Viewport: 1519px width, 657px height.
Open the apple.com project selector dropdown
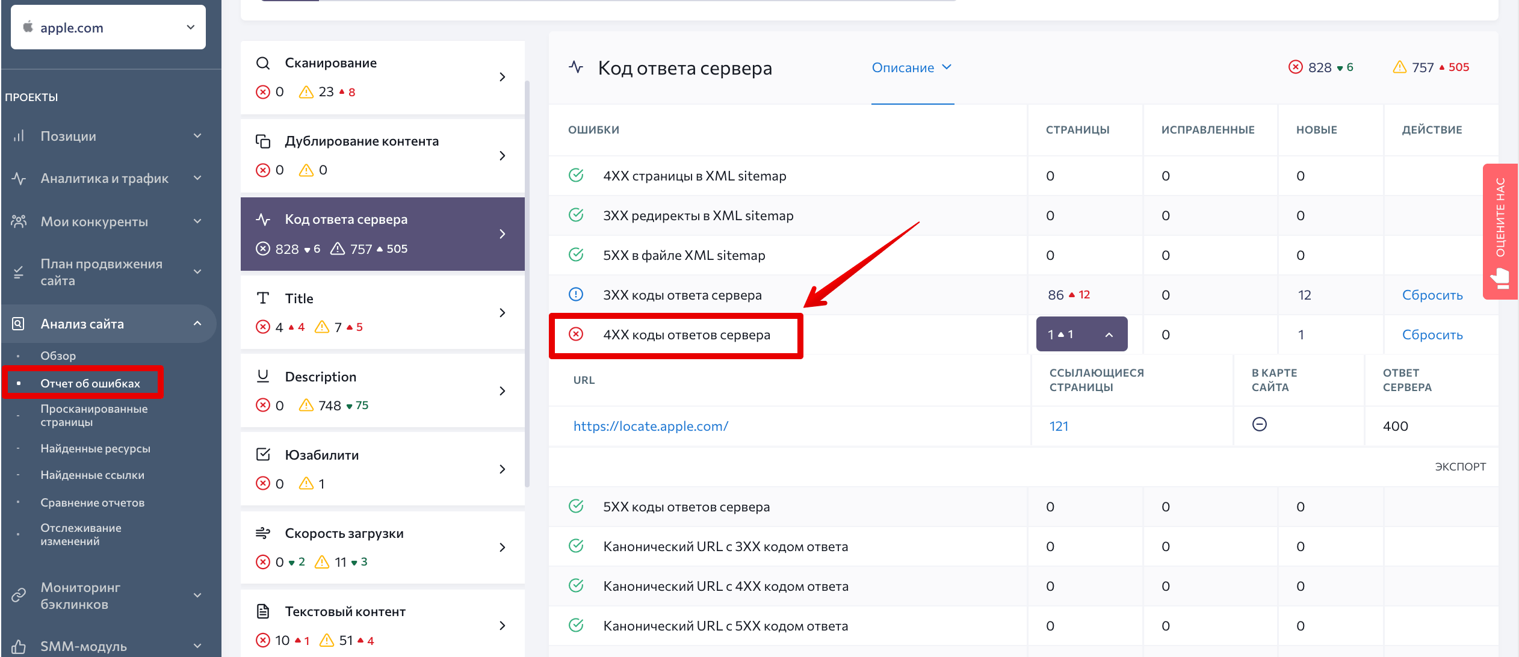click(108, 27)
